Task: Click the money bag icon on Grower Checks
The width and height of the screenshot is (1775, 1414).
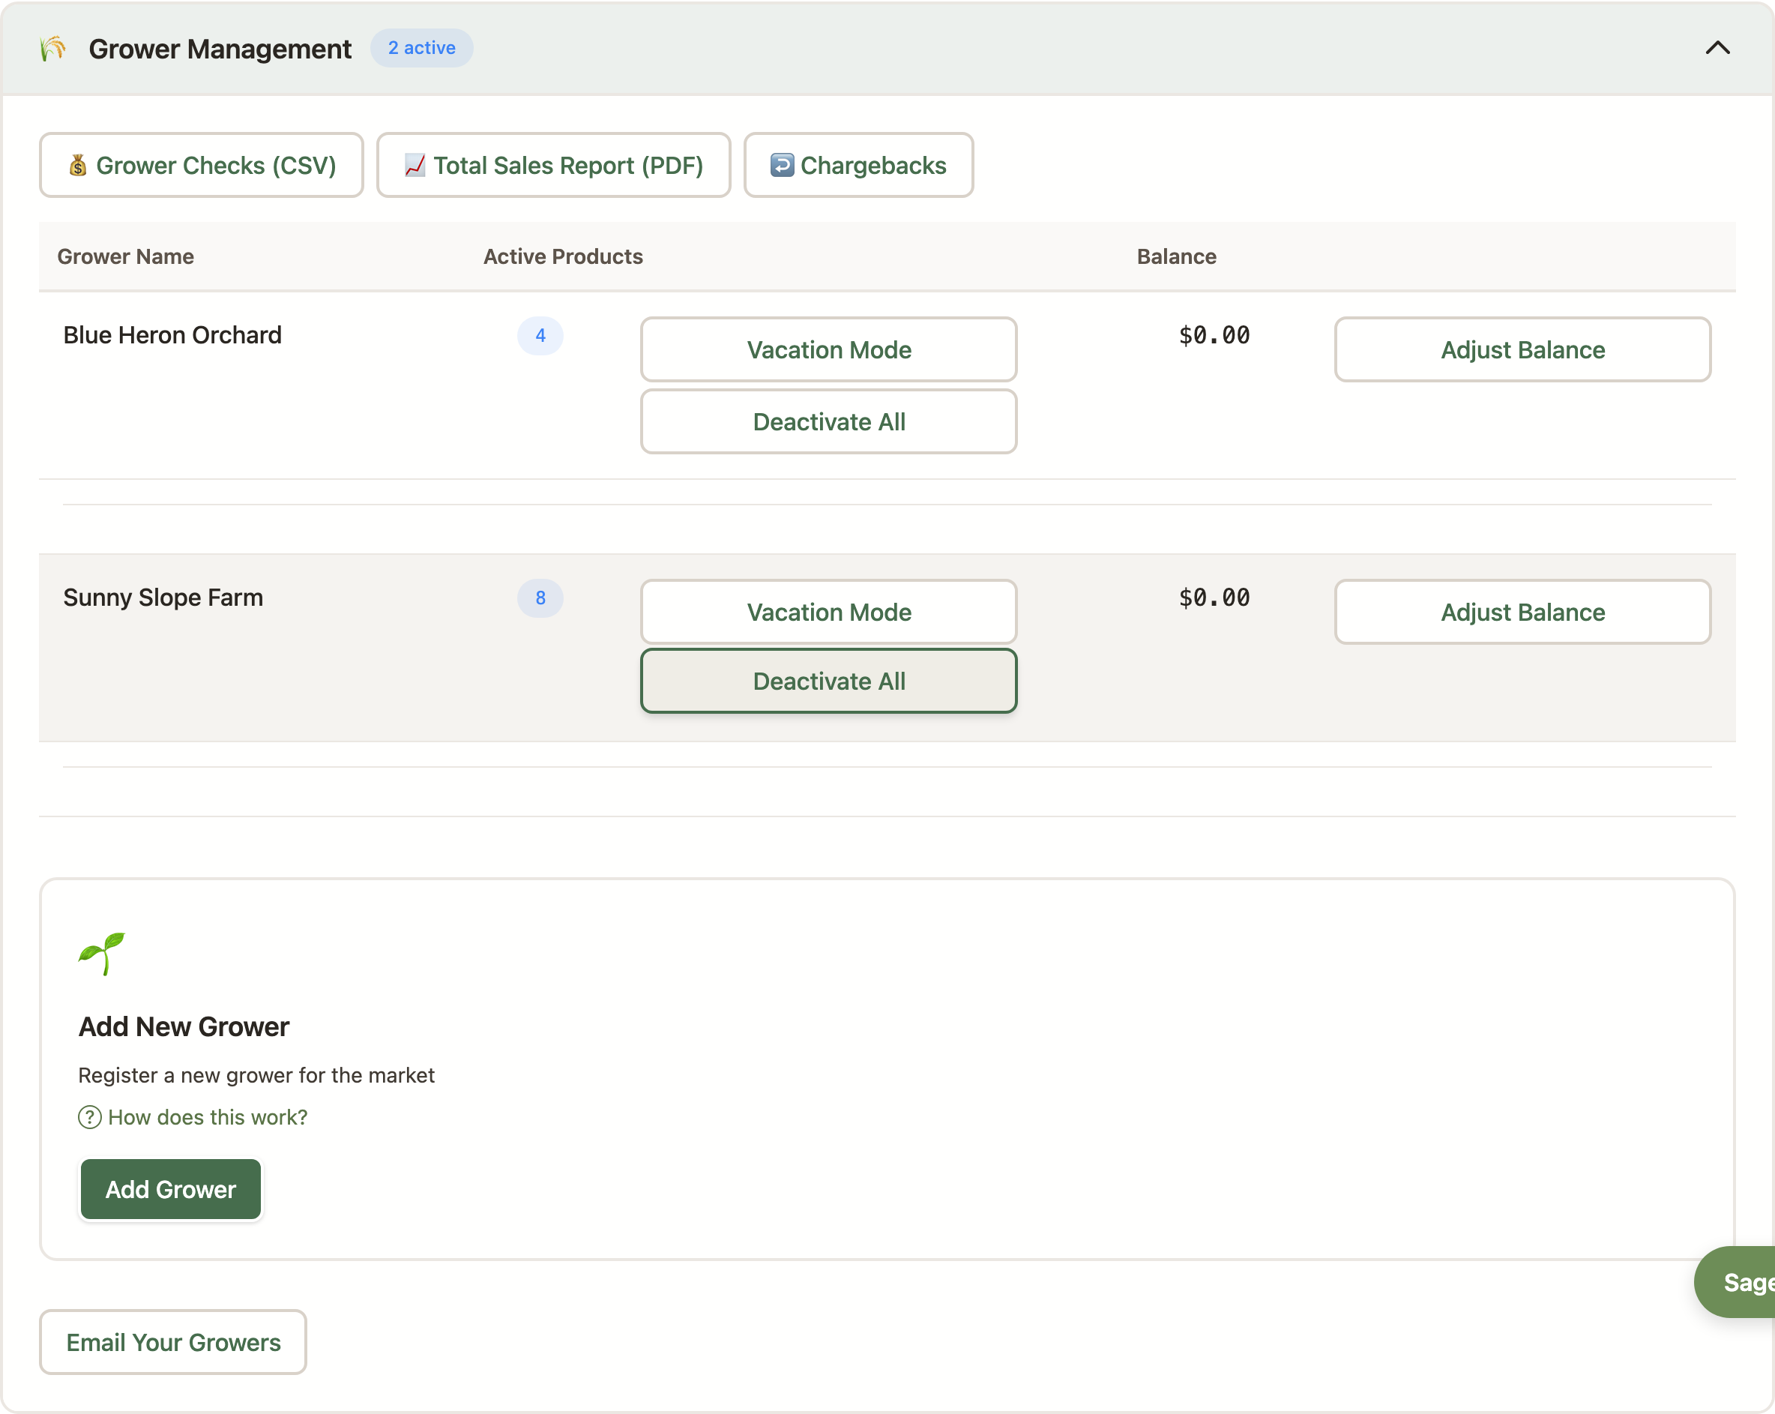Action: pos(78,165)
